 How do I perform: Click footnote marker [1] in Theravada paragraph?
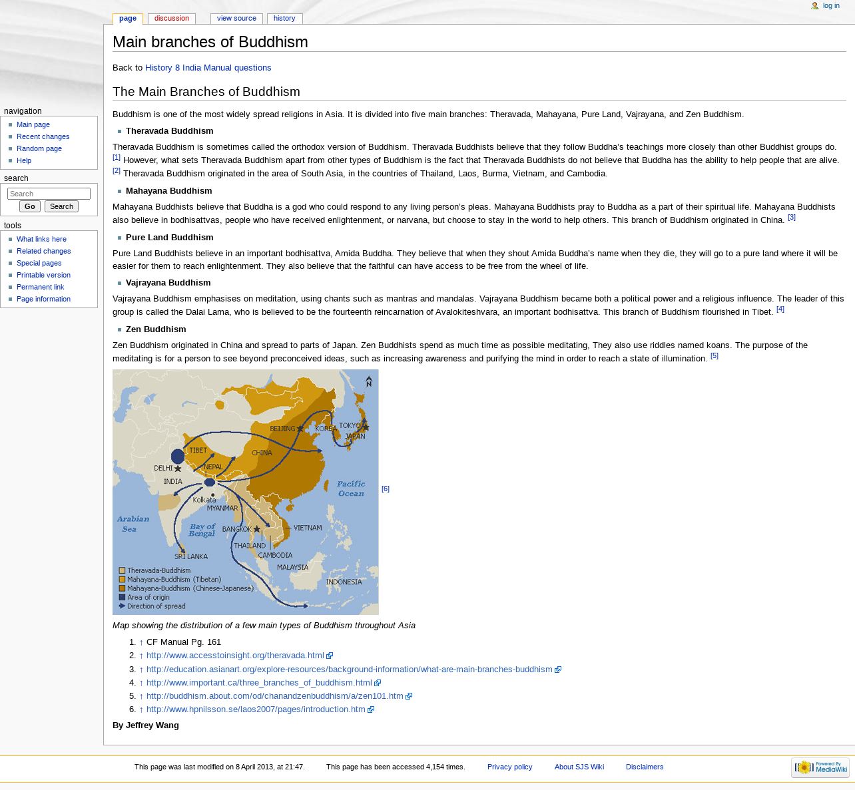tap(117, 158)
